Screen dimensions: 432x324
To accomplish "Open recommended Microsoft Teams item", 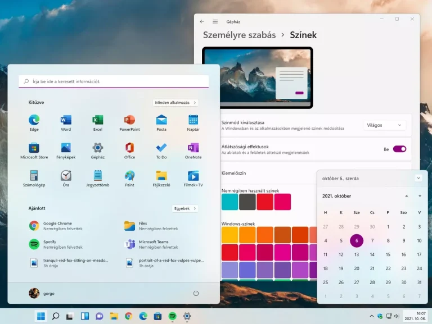I will point(151,244).
